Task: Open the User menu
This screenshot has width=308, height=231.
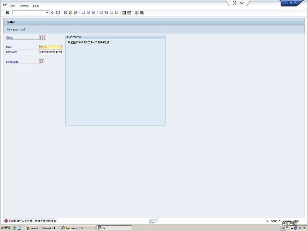Action: click(12, 6)
